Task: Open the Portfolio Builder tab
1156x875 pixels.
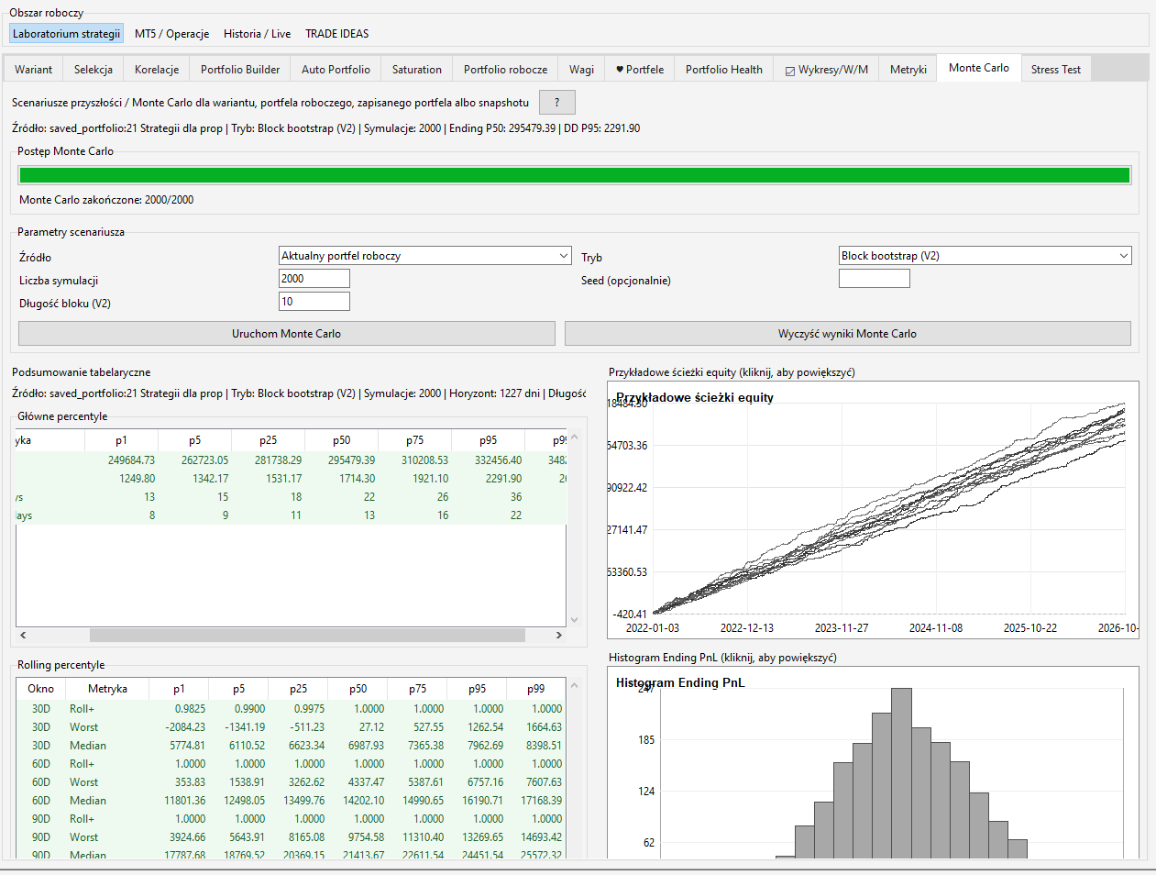Action: click(x=240, y=70)
